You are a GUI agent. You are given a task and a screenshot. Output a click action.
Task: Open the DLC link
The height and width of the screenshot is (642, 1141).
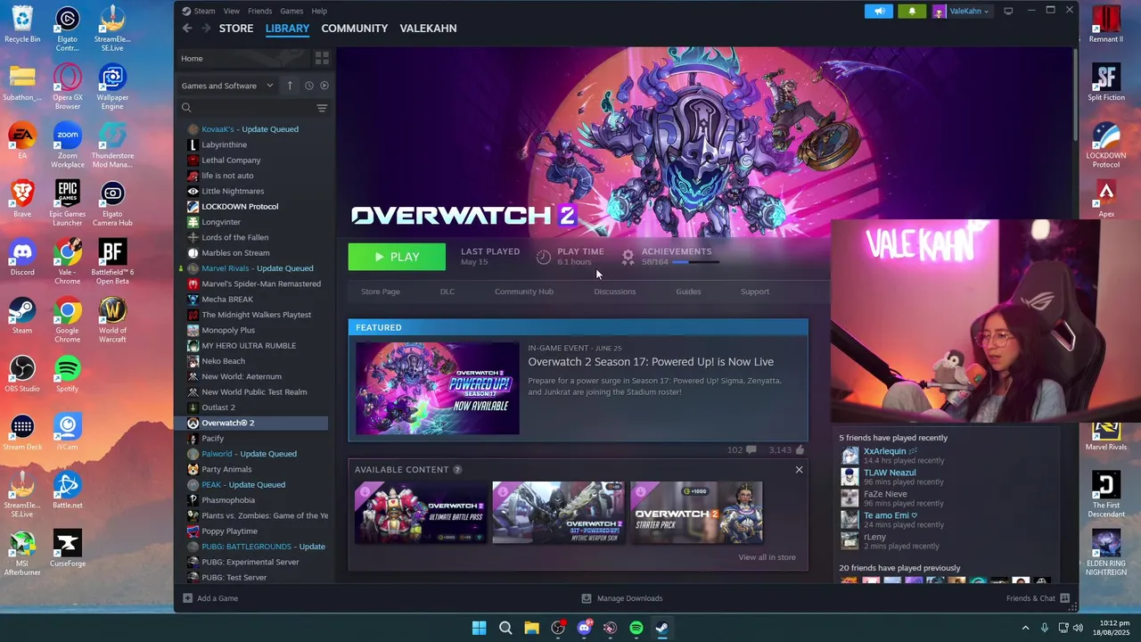tap(447, 292)
